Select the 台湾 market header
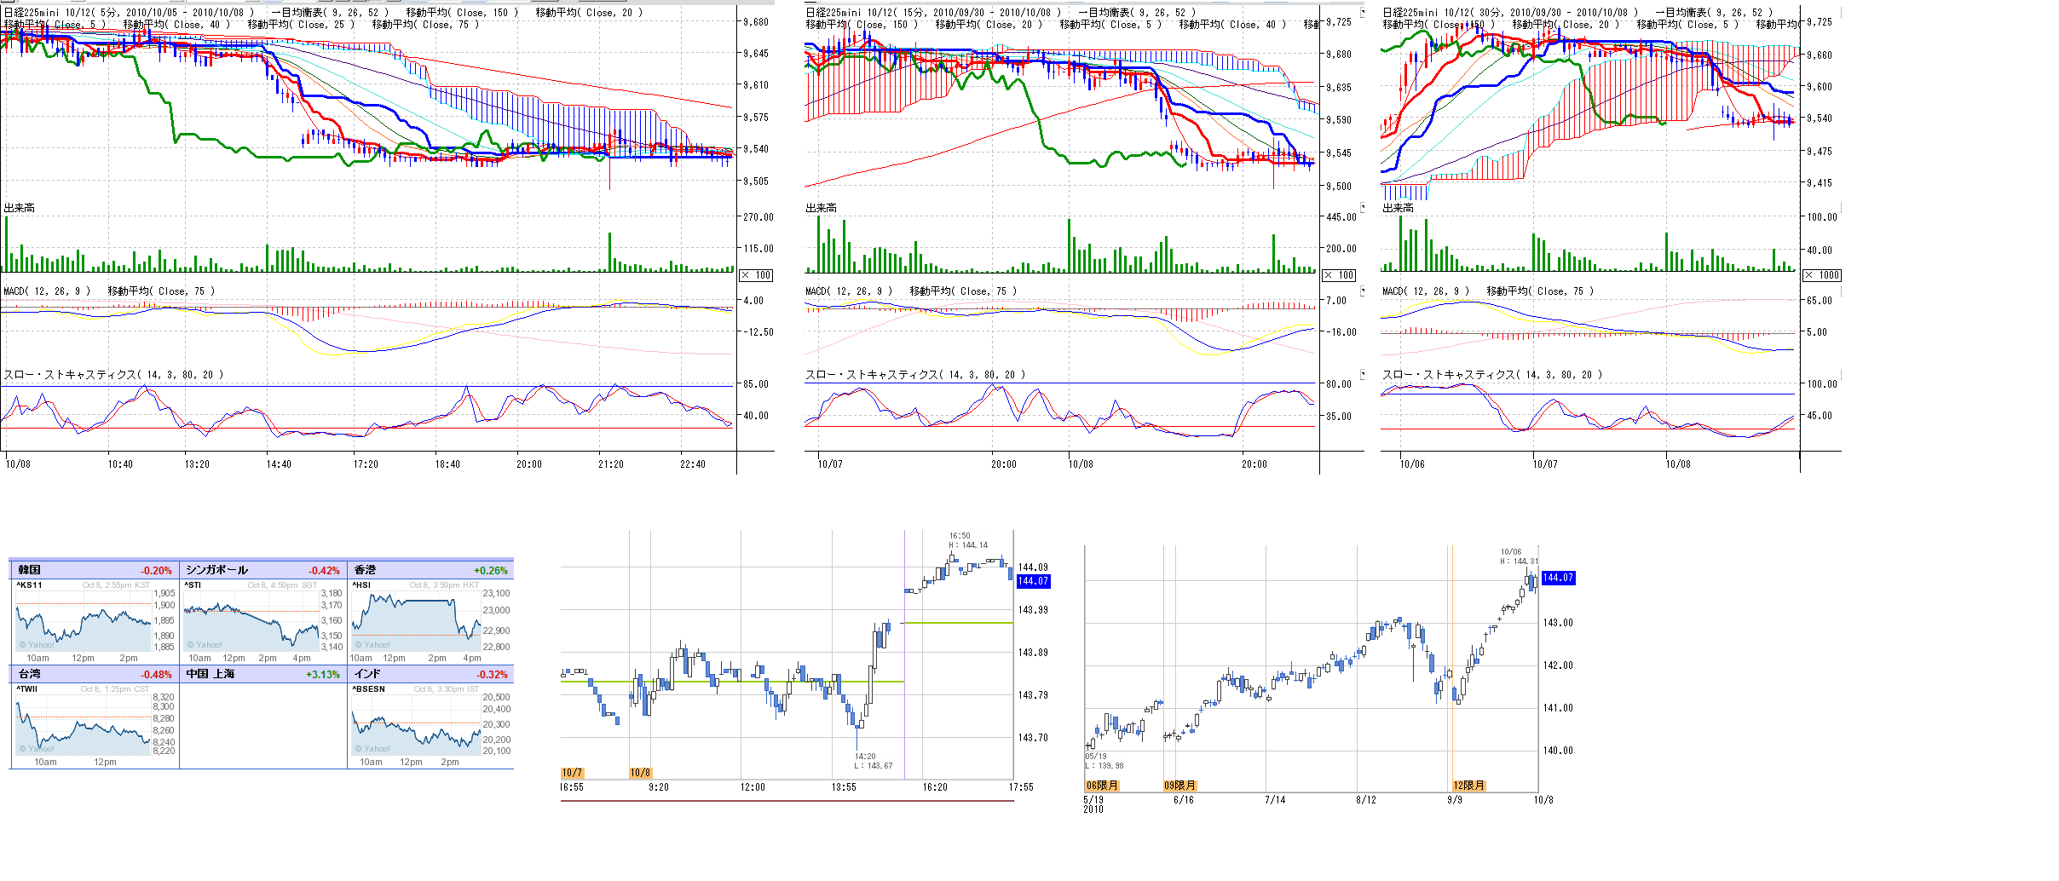This screenshot has width=2059, height=881. 30,674
